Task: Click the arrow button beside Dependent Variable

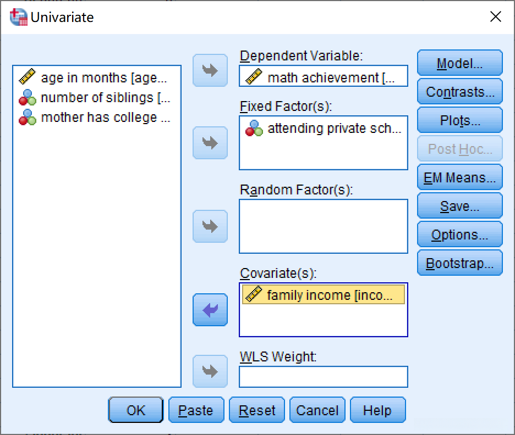Action: point(210,70)
